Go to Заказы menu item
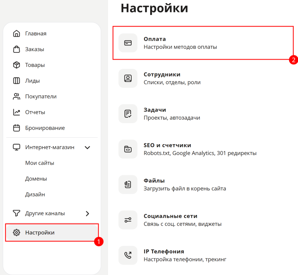 (x=35, y=50)
